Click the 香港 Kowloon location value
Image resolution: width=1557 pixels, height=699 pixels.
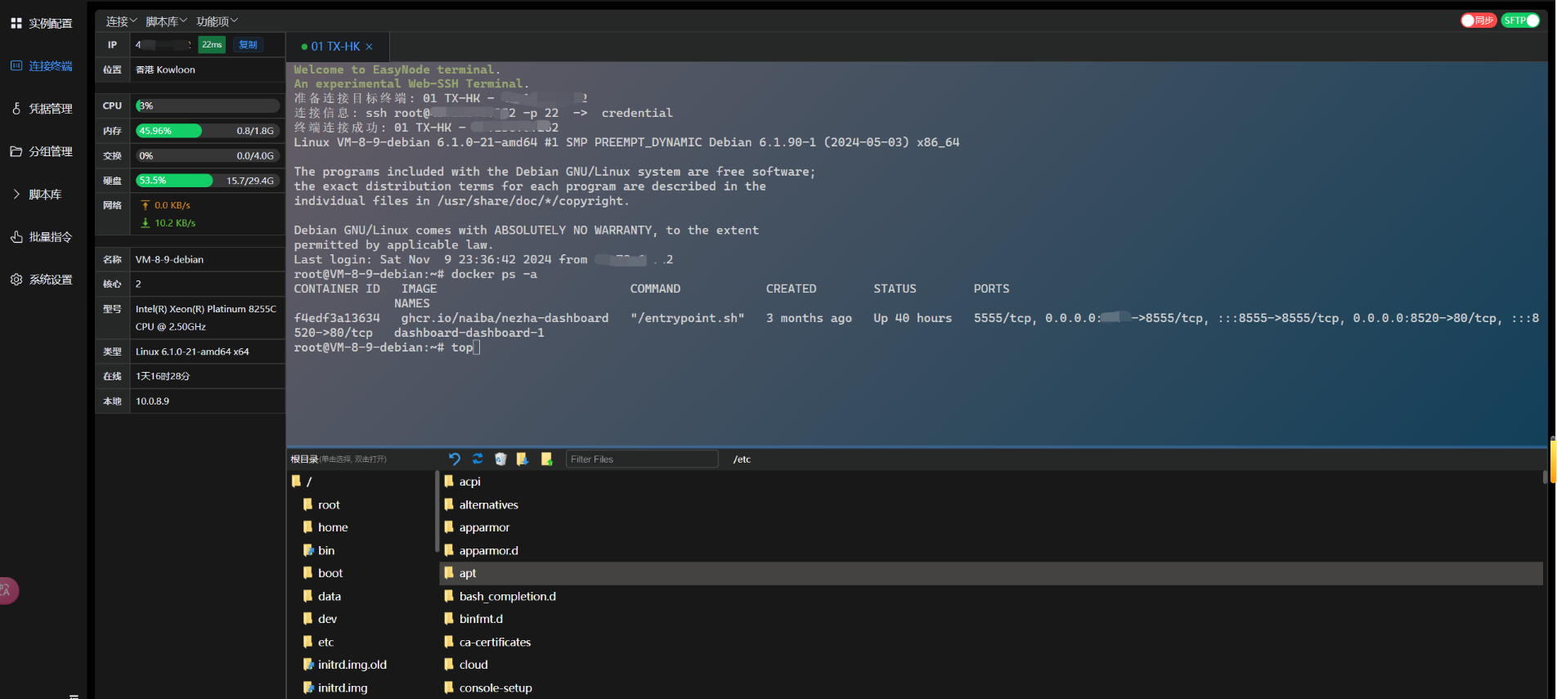pos(165,69)
